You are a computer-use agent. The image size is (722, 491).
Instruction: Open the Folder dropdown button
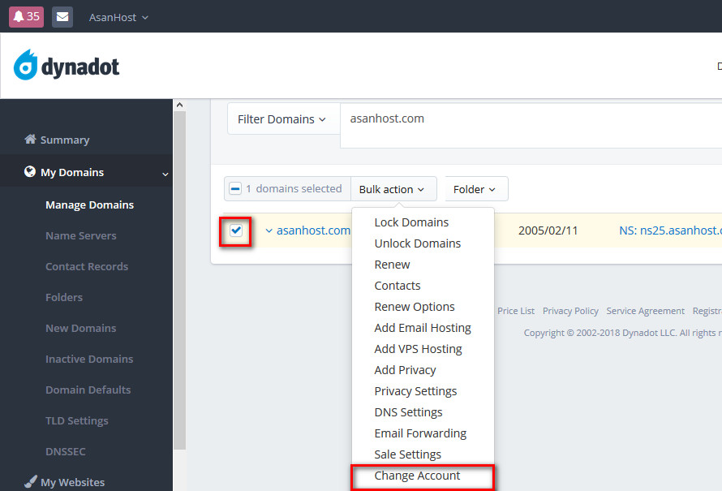[x=475, y=189]
